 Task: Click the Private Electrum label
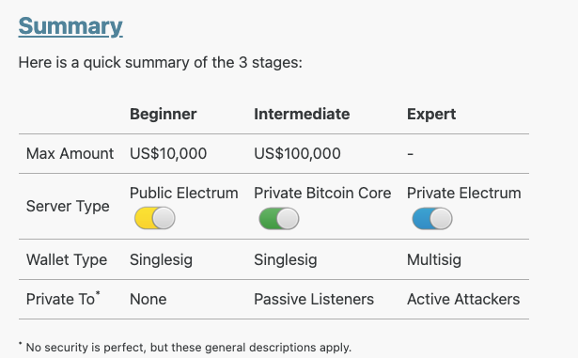click(x=464, y=194)
